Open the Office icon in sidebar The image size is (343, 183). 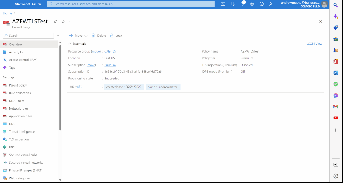335,62
